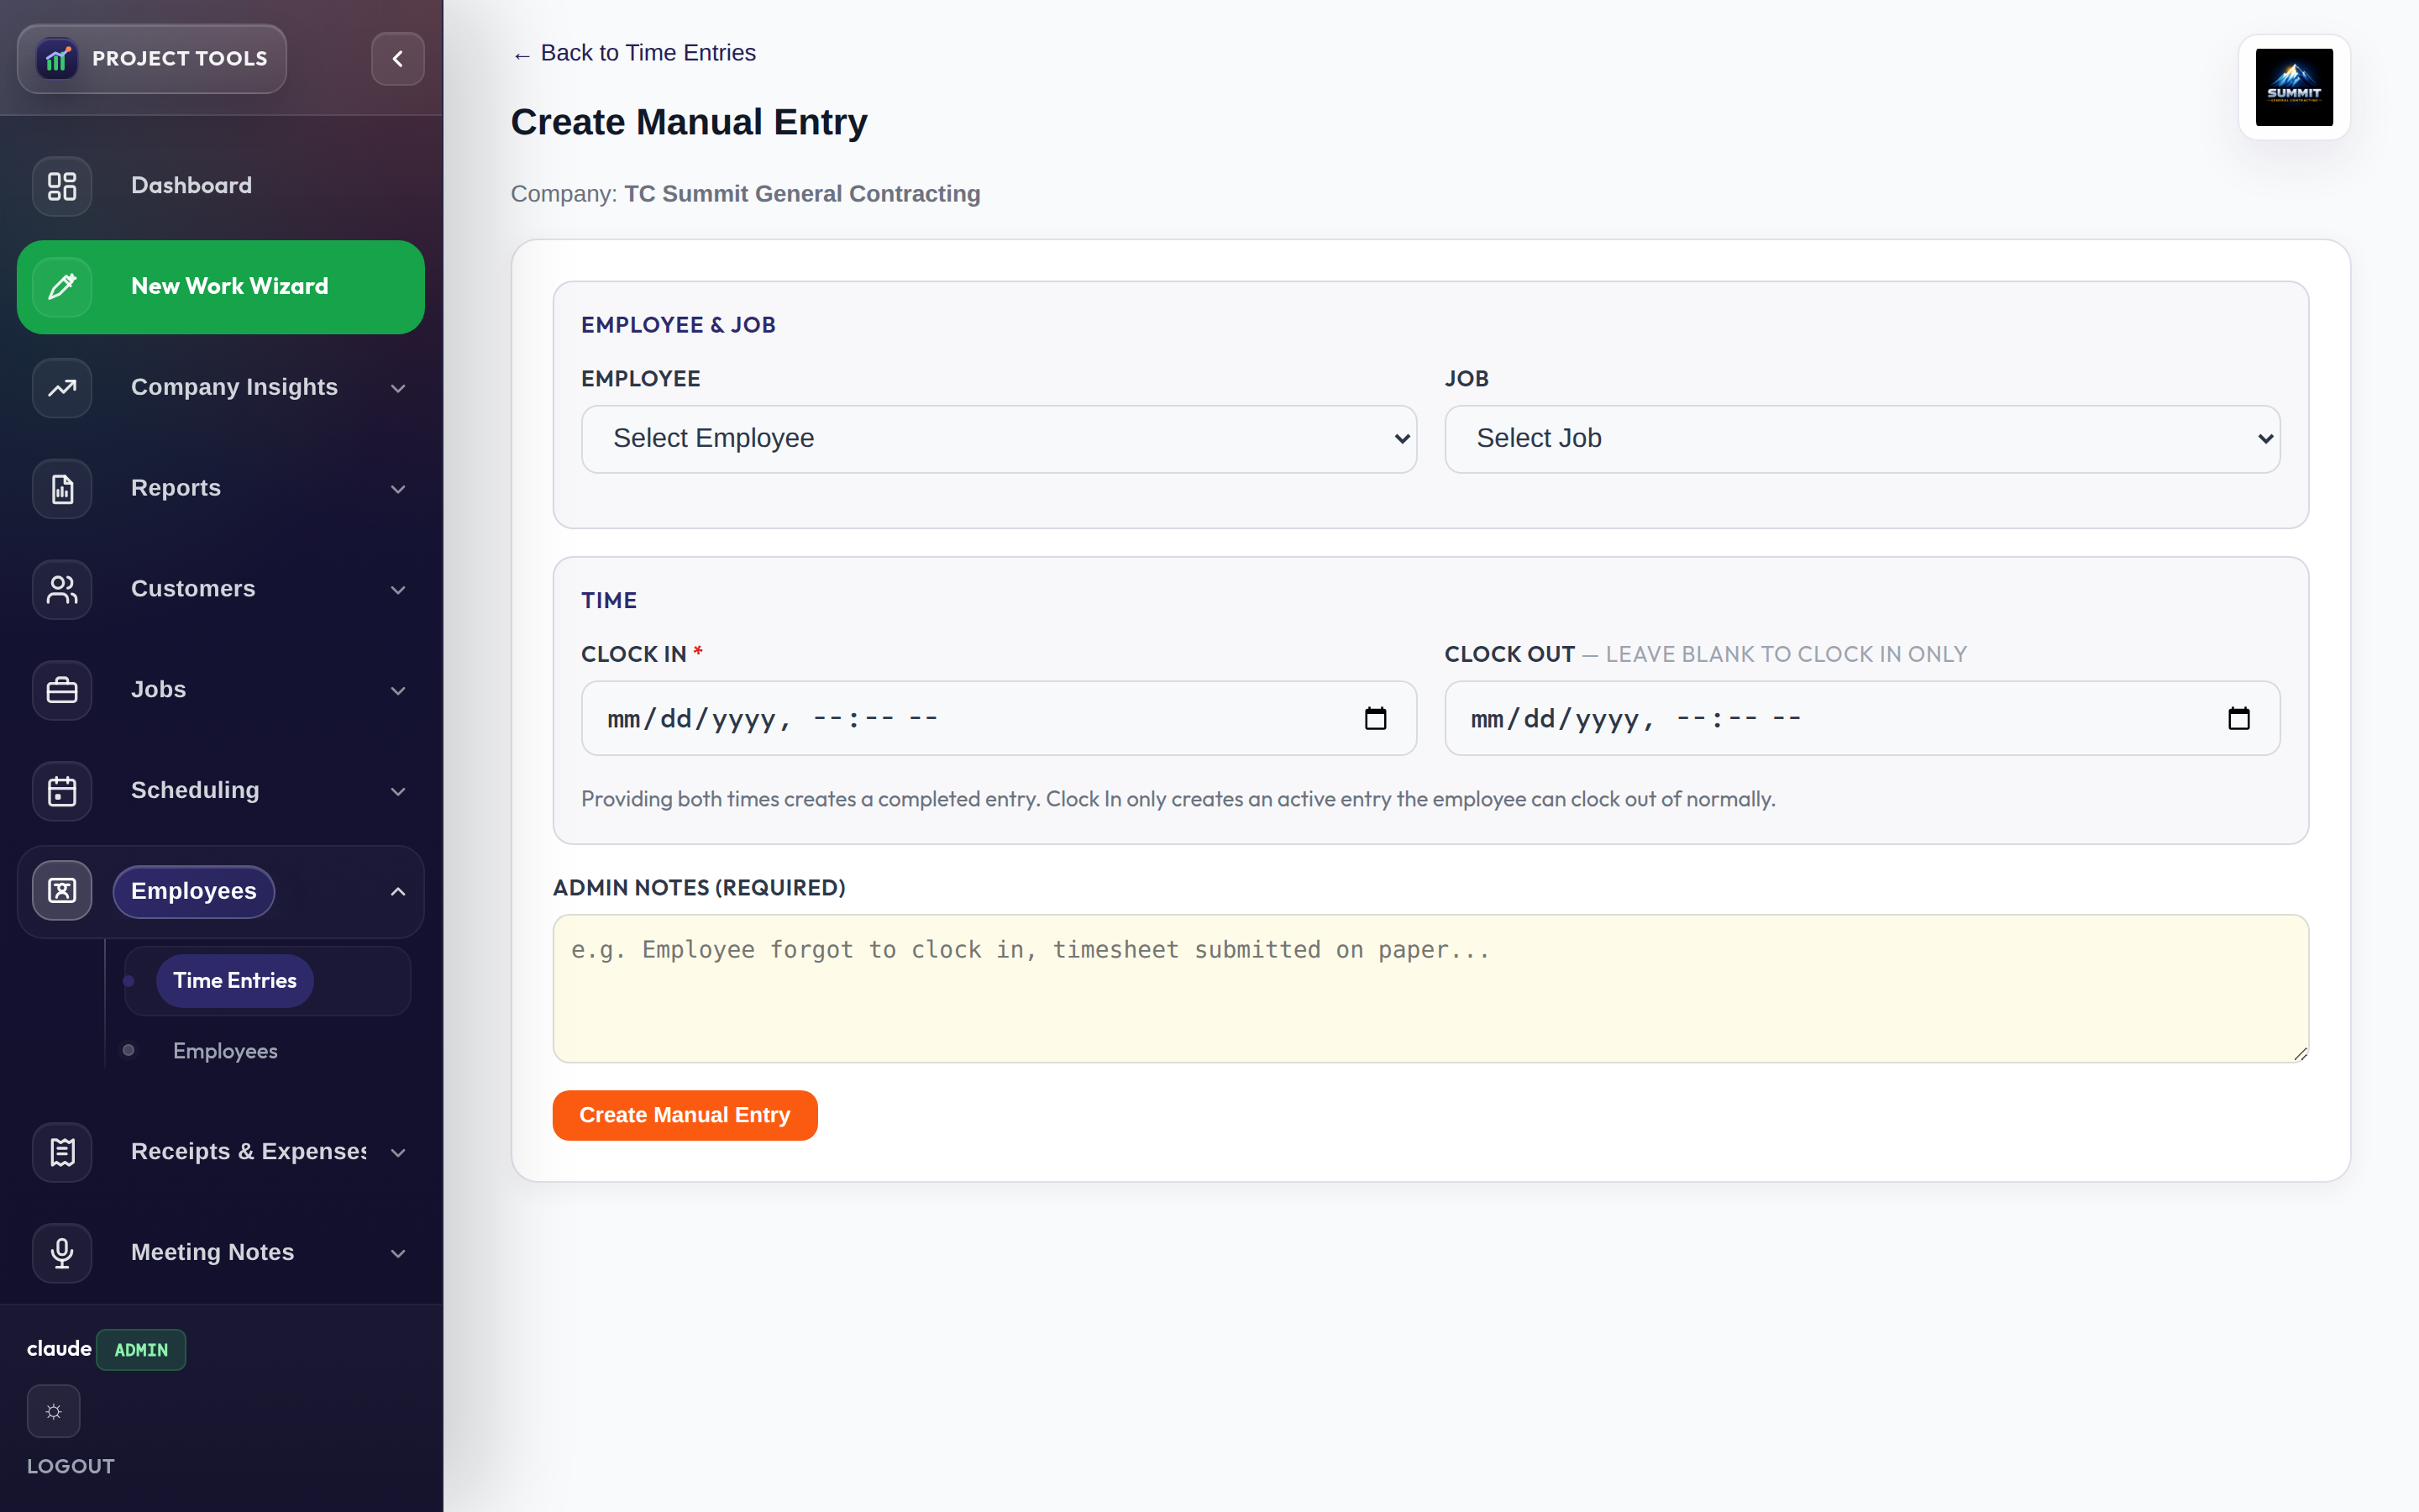Open the Clock In calendar picker icon
This screenshot has height=1512, width=2419.
pos(1376,718)
